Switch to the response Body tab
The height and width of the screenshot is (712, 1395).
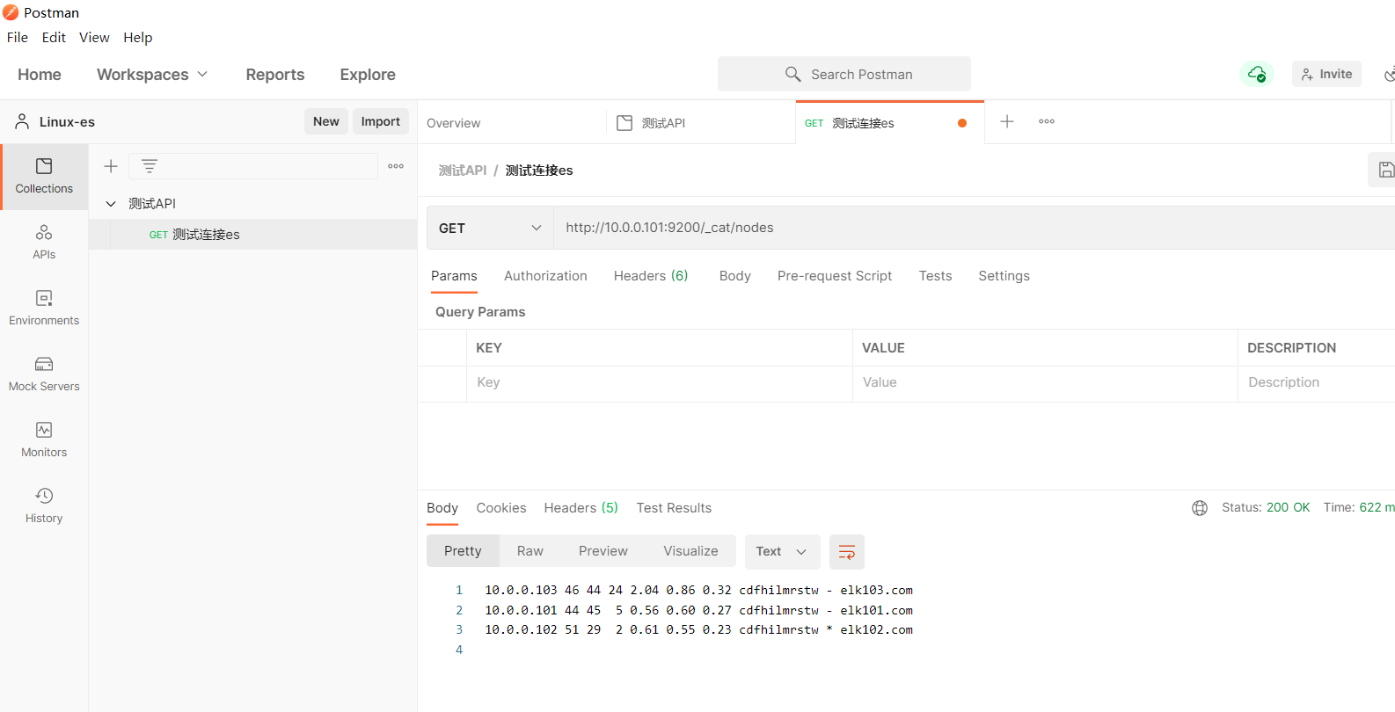tap(442, 508)
